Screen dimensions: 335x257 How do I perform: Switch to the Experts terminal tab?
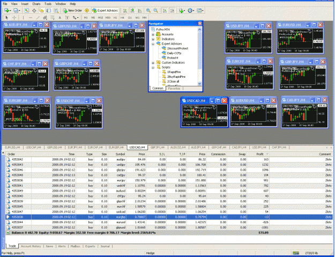[90, 246]
